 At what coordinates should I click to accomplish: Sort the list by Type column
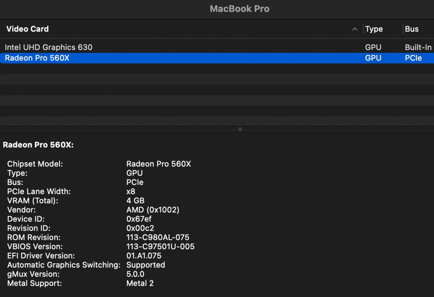click(x=374, y=29)
